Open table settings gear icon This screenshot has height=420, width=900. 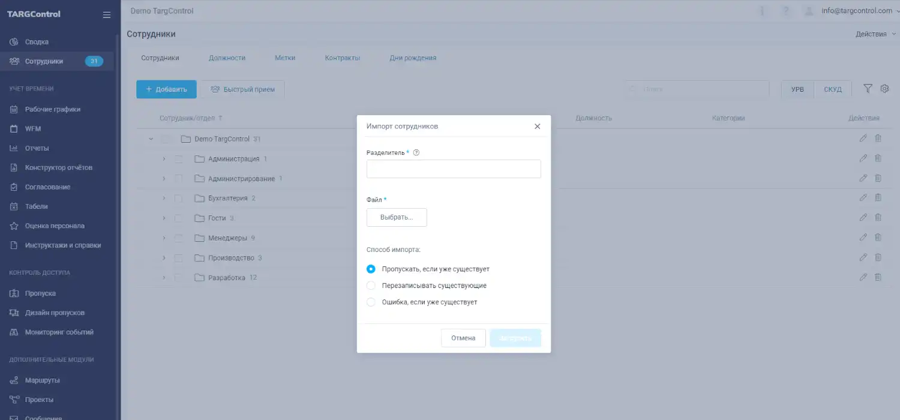[x=884, y=89]
